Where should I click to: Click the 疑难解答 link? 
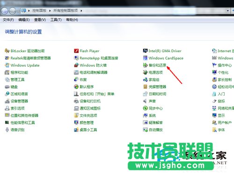tap(156, 123)
